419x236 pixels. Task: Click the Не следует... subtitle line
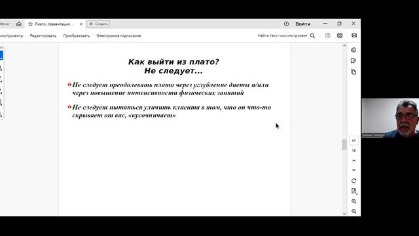pos(173,71)
